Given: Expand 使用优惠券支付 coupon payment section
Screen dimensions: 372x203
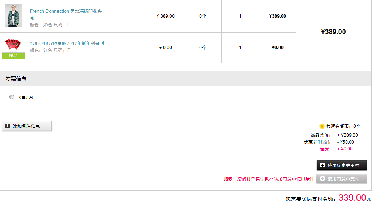Looking at the screenshot, I should click(x=342, y=165).
